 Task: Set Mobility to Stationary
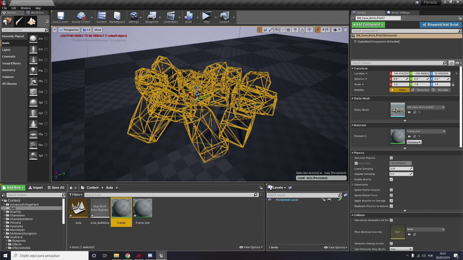pos(420,90)
